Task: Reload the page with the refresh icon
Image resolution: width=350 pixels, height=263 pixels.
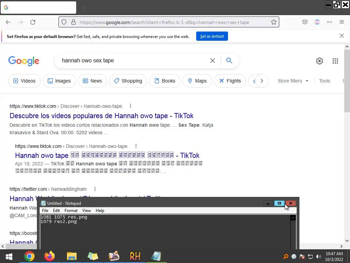Action: 33,22
